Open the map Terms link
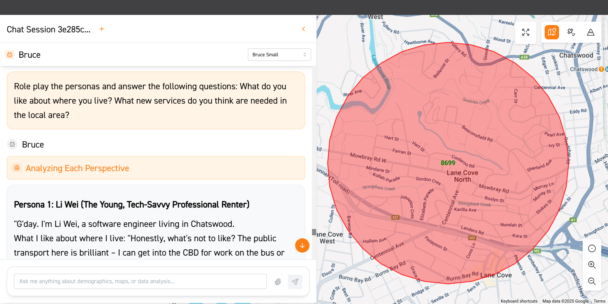 [x=599, y=301]
